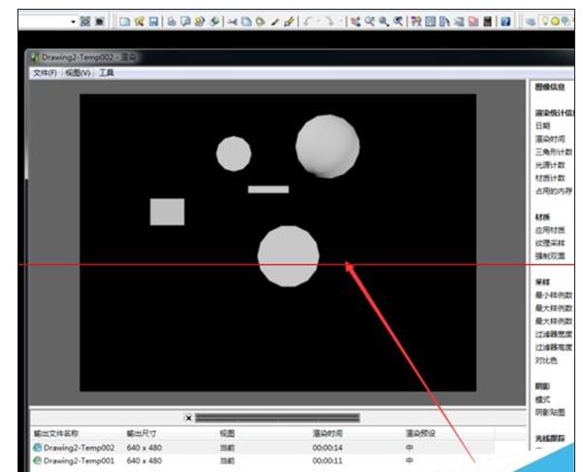583x472 pixels.
Task: Click the render progress bar
Action: [276, 418]
